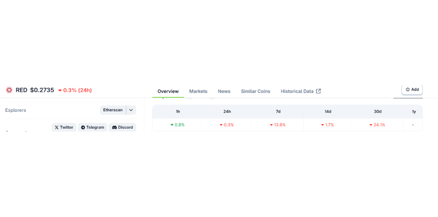Click the 0.3% value in 24h column
The image size is (438, 217).
pos(227,125)
